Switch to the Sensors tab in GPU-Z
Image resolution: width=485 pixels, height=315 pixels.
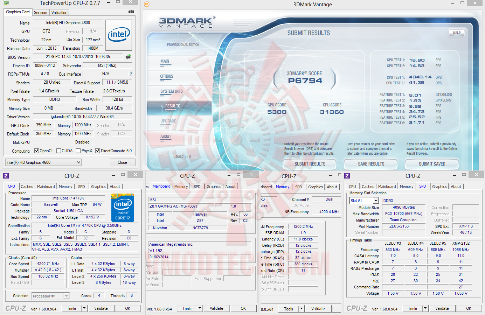40,13
